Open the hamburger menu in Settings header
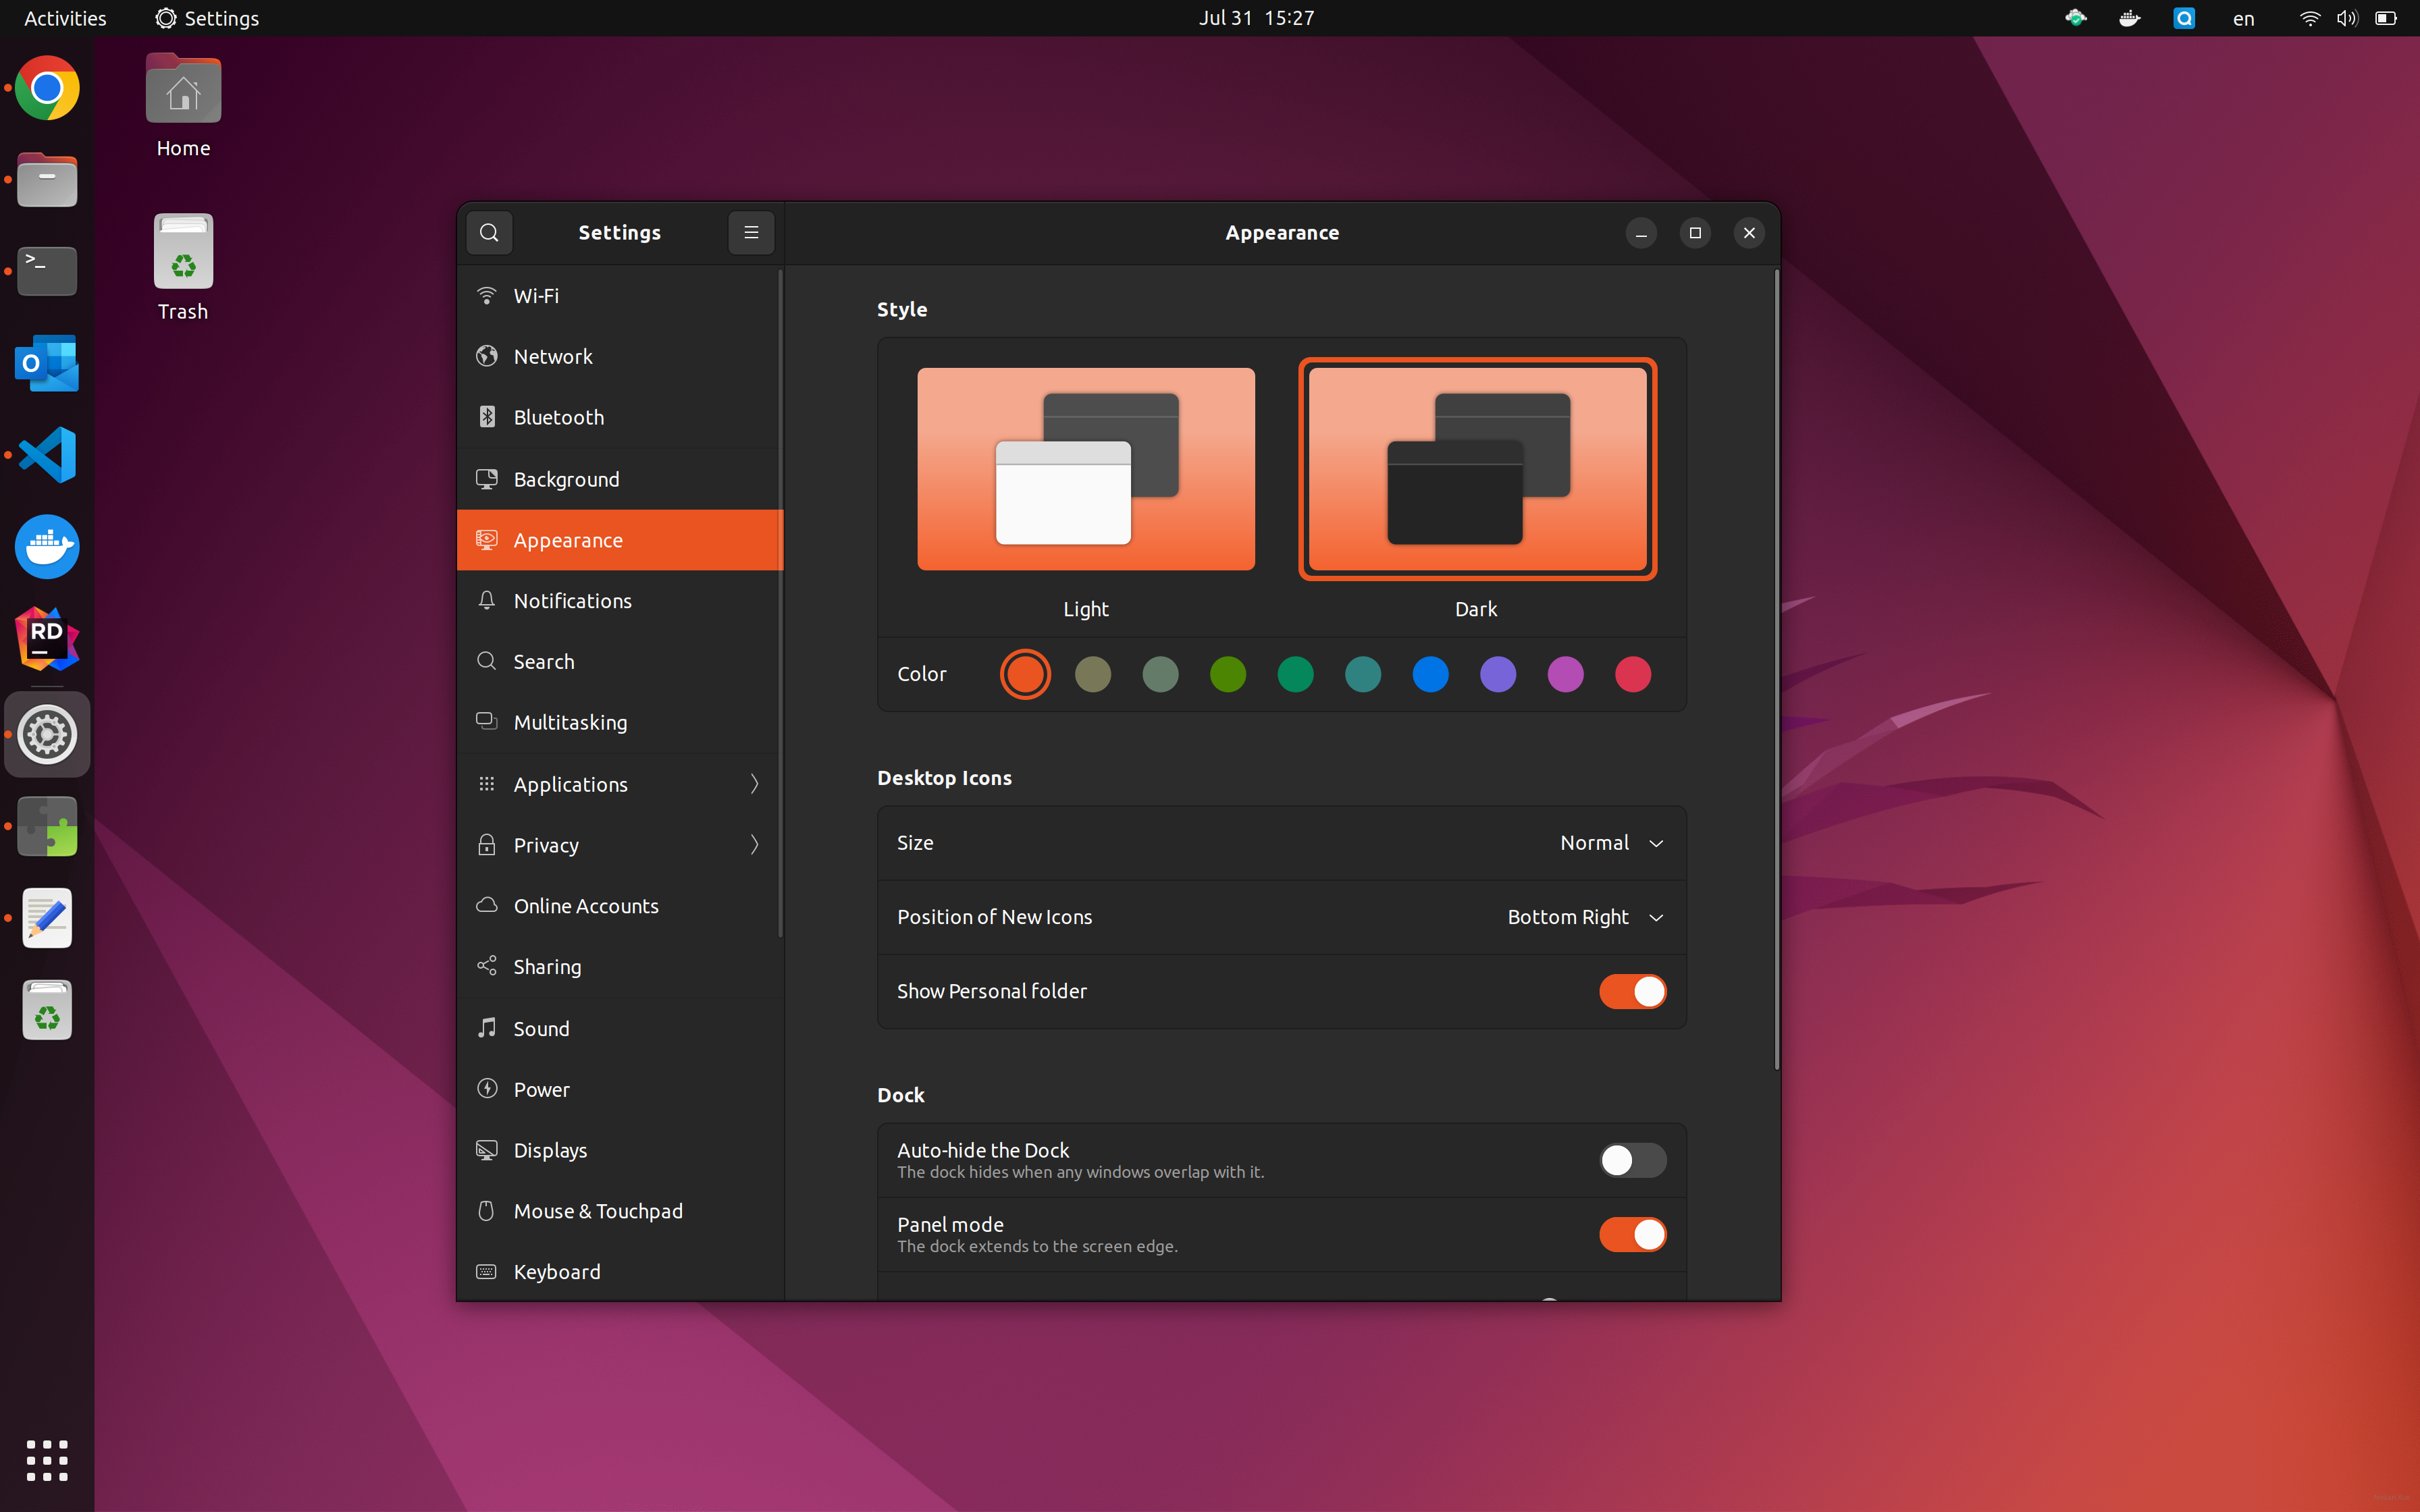2420x1512 pixels. [751, 232]
